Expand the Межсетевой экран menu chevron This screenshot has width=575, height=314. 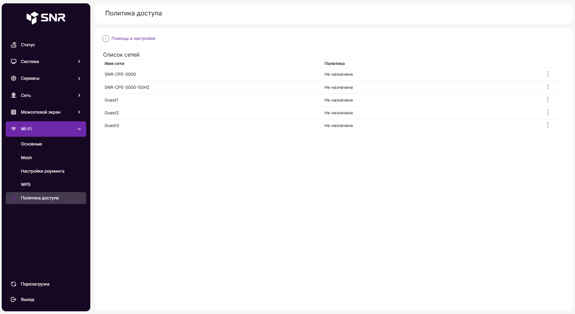tap(79, 112)
